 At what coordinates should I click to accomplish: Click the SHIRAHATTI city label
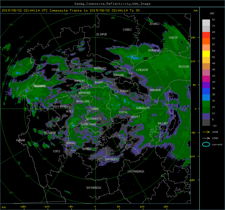94,119
